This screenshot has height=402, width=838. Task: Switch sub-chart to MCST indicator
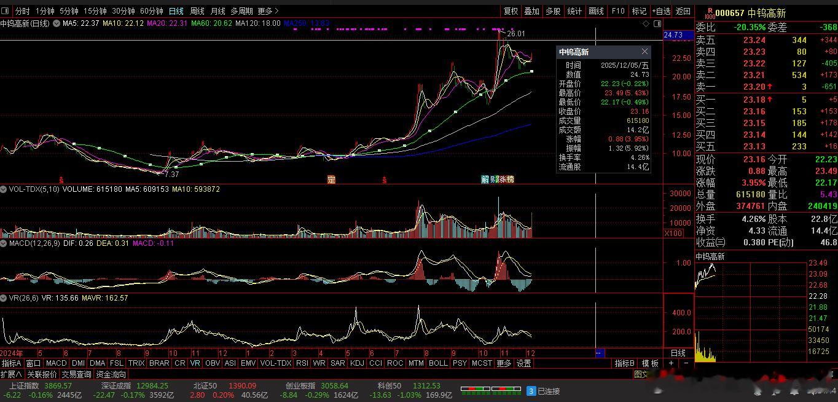tap(482, 363)
